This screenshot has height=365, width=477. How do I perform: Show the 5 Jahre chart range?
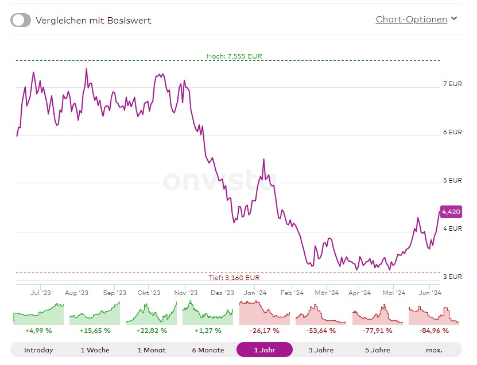(377, 350)
